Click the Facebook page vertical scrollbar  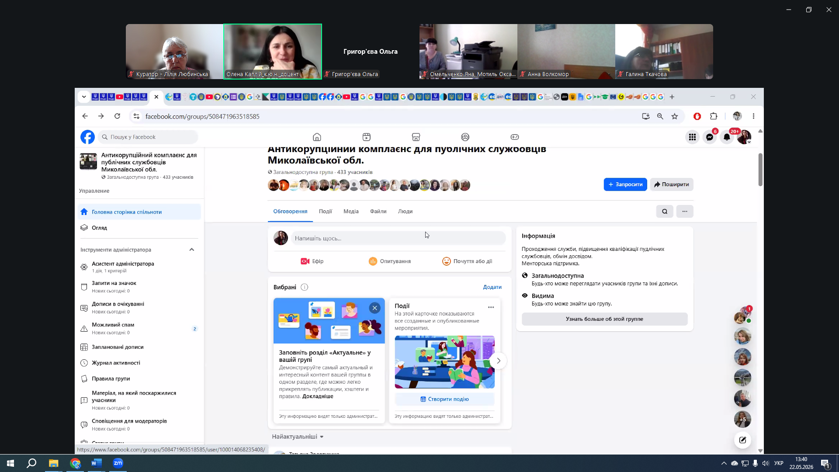click(x=760, y=170)
